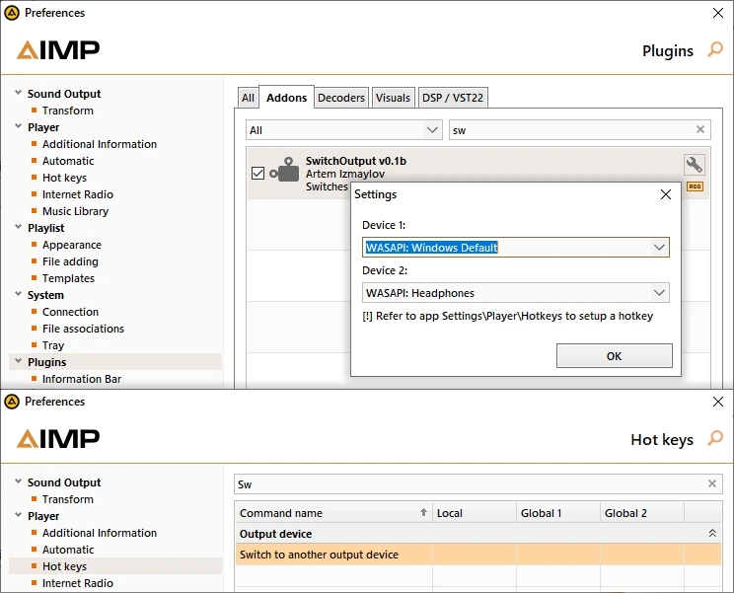Viewport: 734px width, 593px height.
Task: Collapse the Player node in bottom window
Action: point(19,515)
